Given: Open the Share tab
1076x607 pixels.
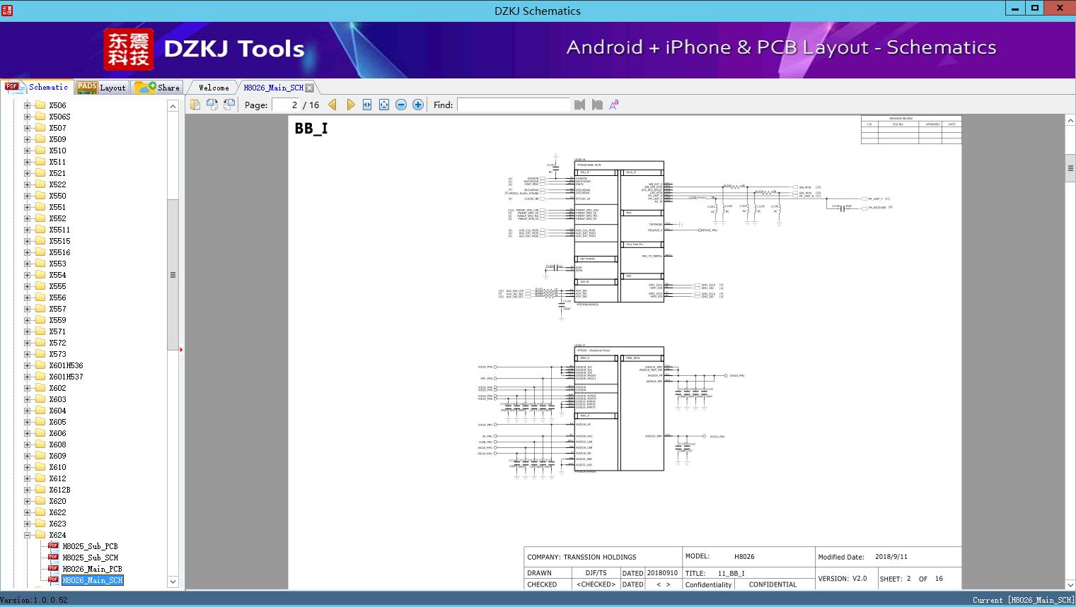Looking at the screenshot, I should [x=157, y=88].
